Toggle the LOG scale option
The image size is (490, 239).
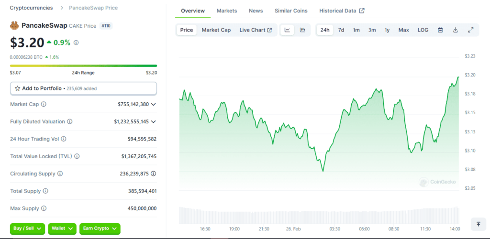pos(423,30)
